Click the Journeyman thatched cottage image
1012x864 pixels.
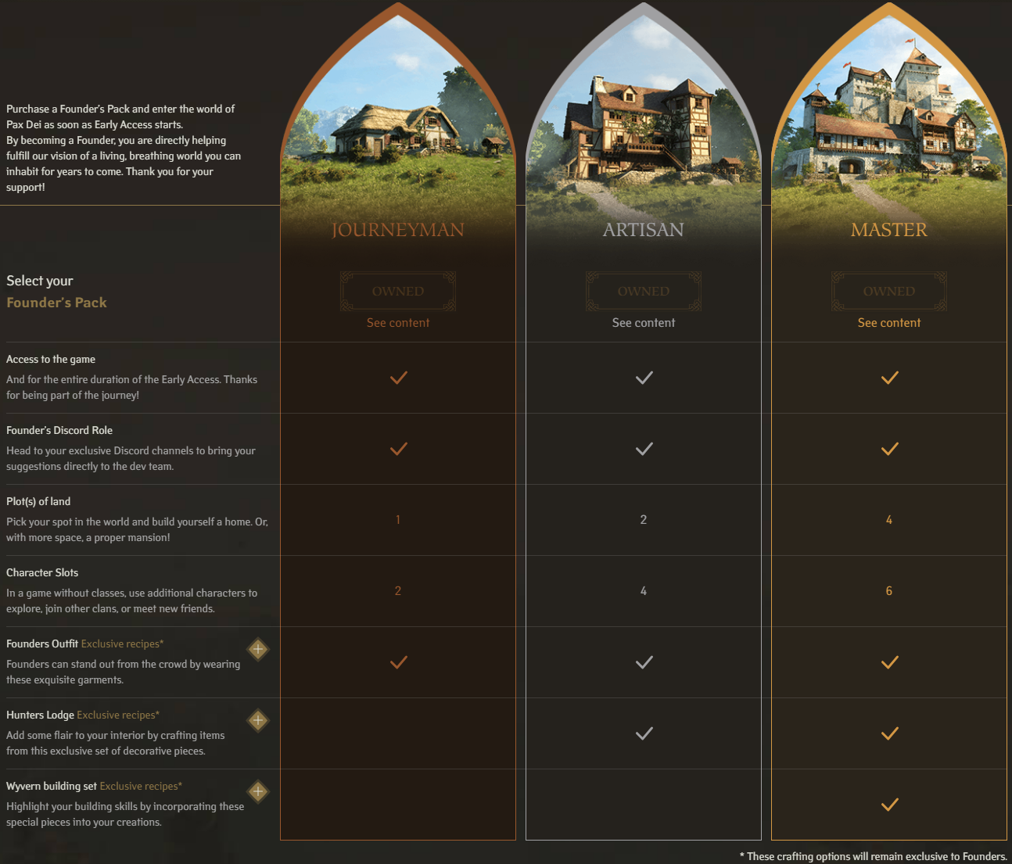pyautogui.click(x=398, y=133)
